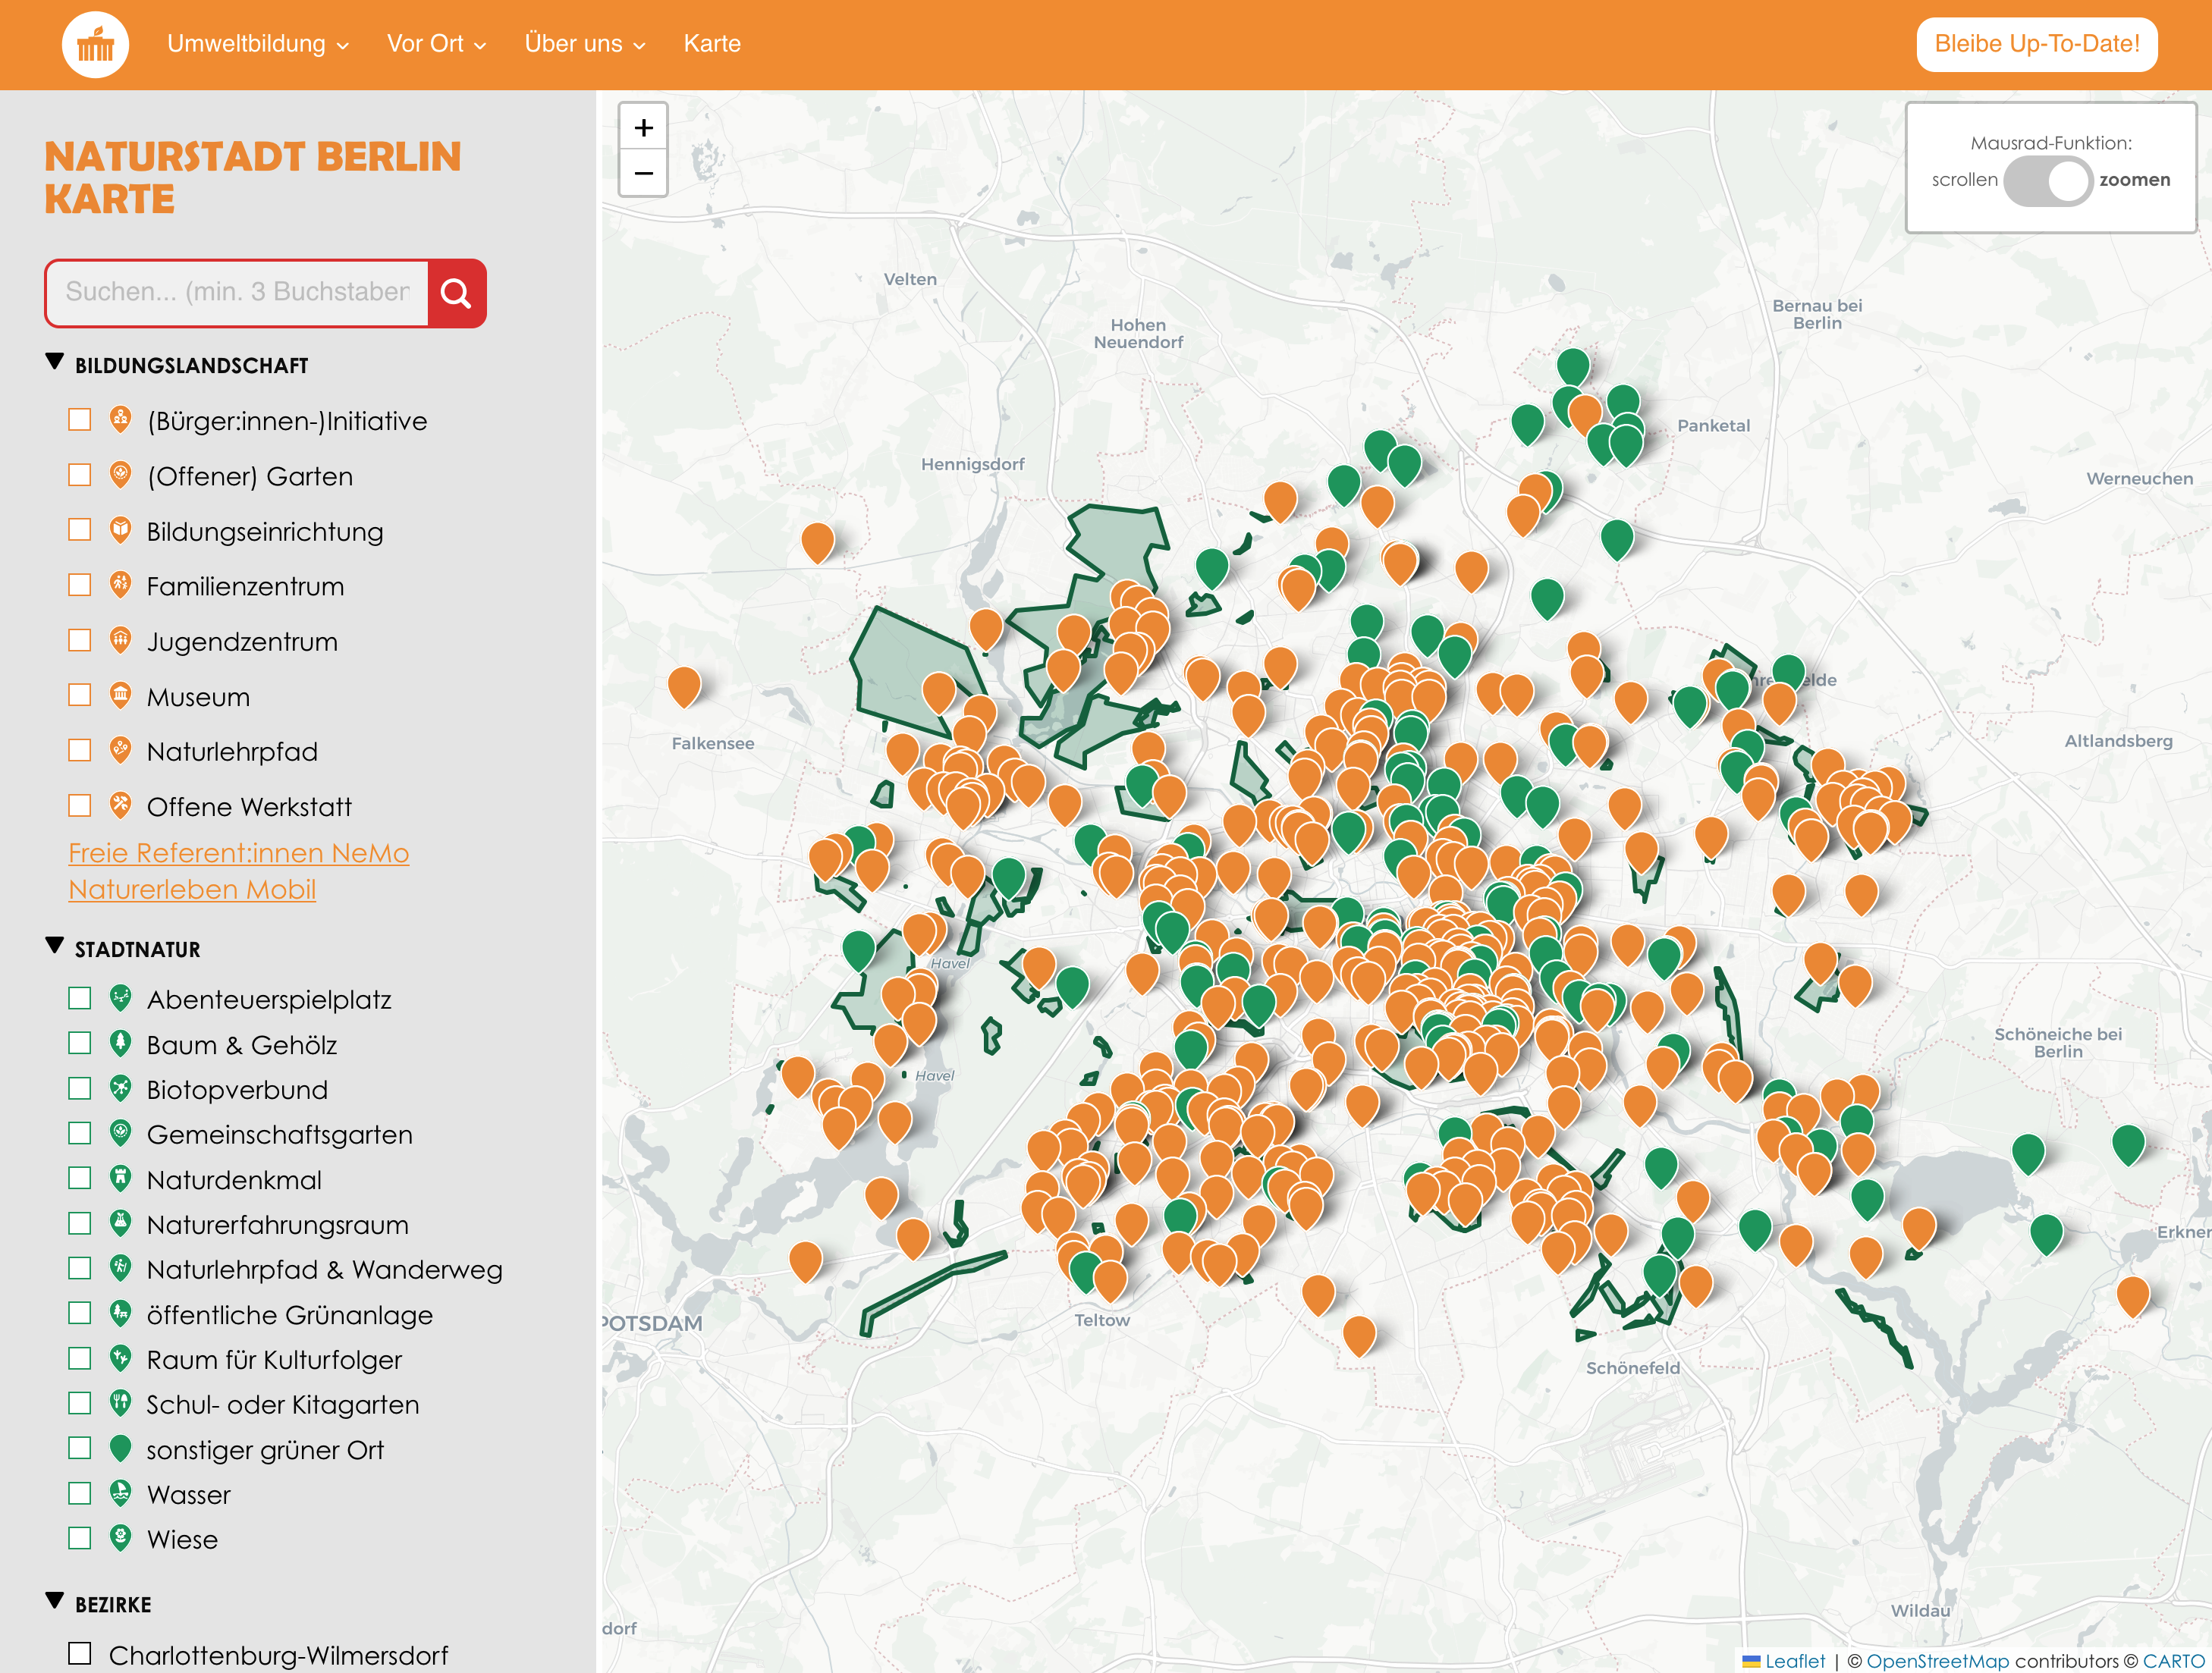Click the sonstiger grüner Ort pin icon

tap(120, 1448)
